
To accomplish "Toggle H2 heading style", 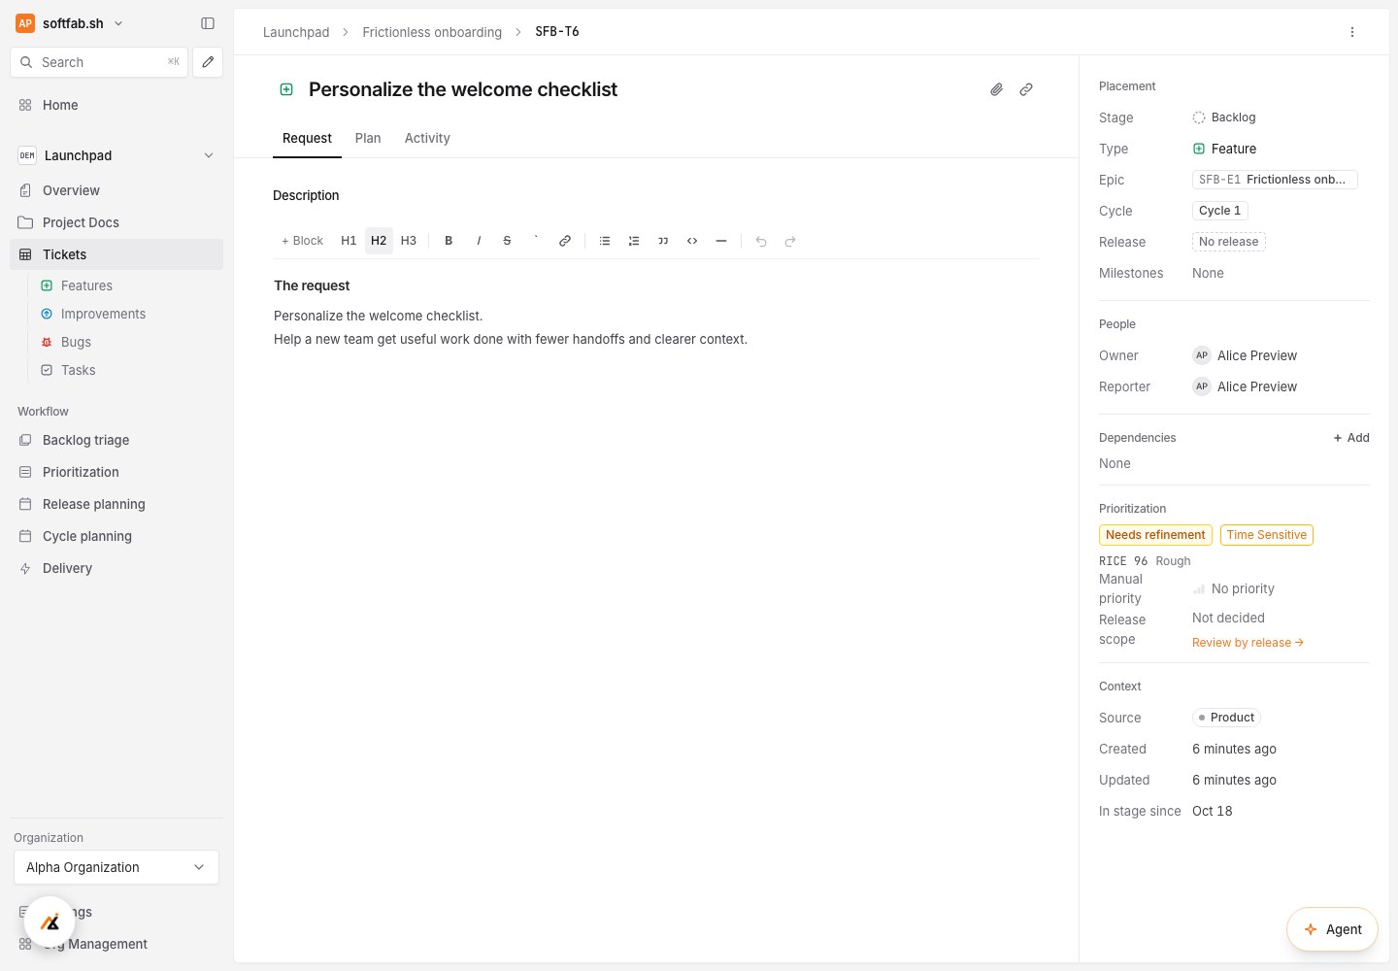I will pyautogui.click(x=379, y=241).
